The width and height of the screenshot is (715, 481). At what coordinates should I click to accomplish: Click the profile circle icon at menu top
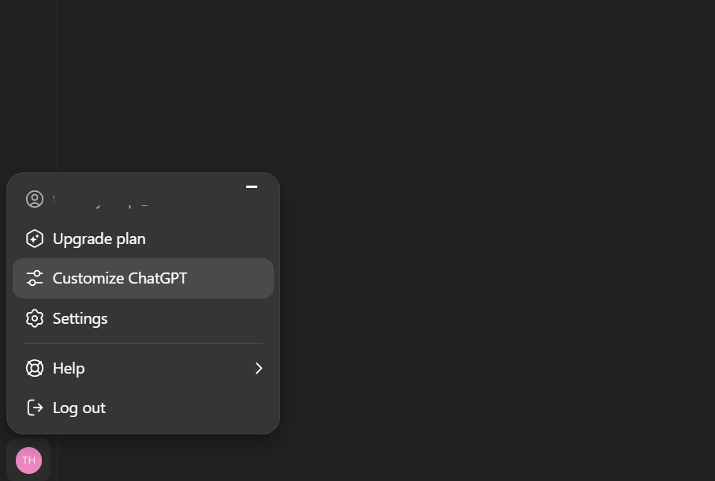35,199
